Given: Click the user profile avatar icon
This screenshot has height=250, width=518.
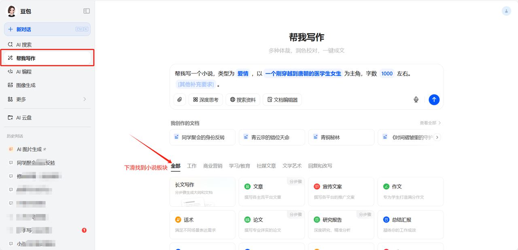Looking at the screenshot, I should tap(506, 11).
